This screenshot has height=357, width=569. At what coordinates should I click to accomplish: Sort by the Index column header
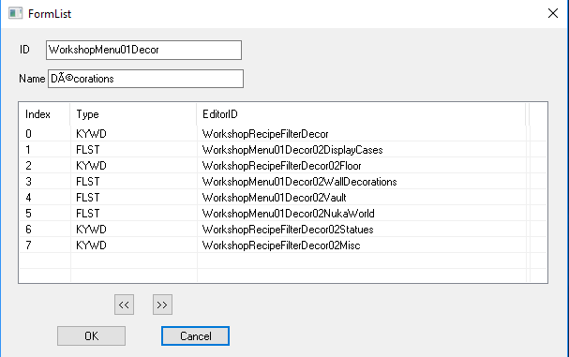(44, 114)
